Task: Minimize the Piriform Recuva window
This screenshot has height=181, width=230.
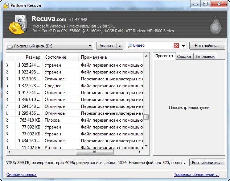Action: [196, 4]
